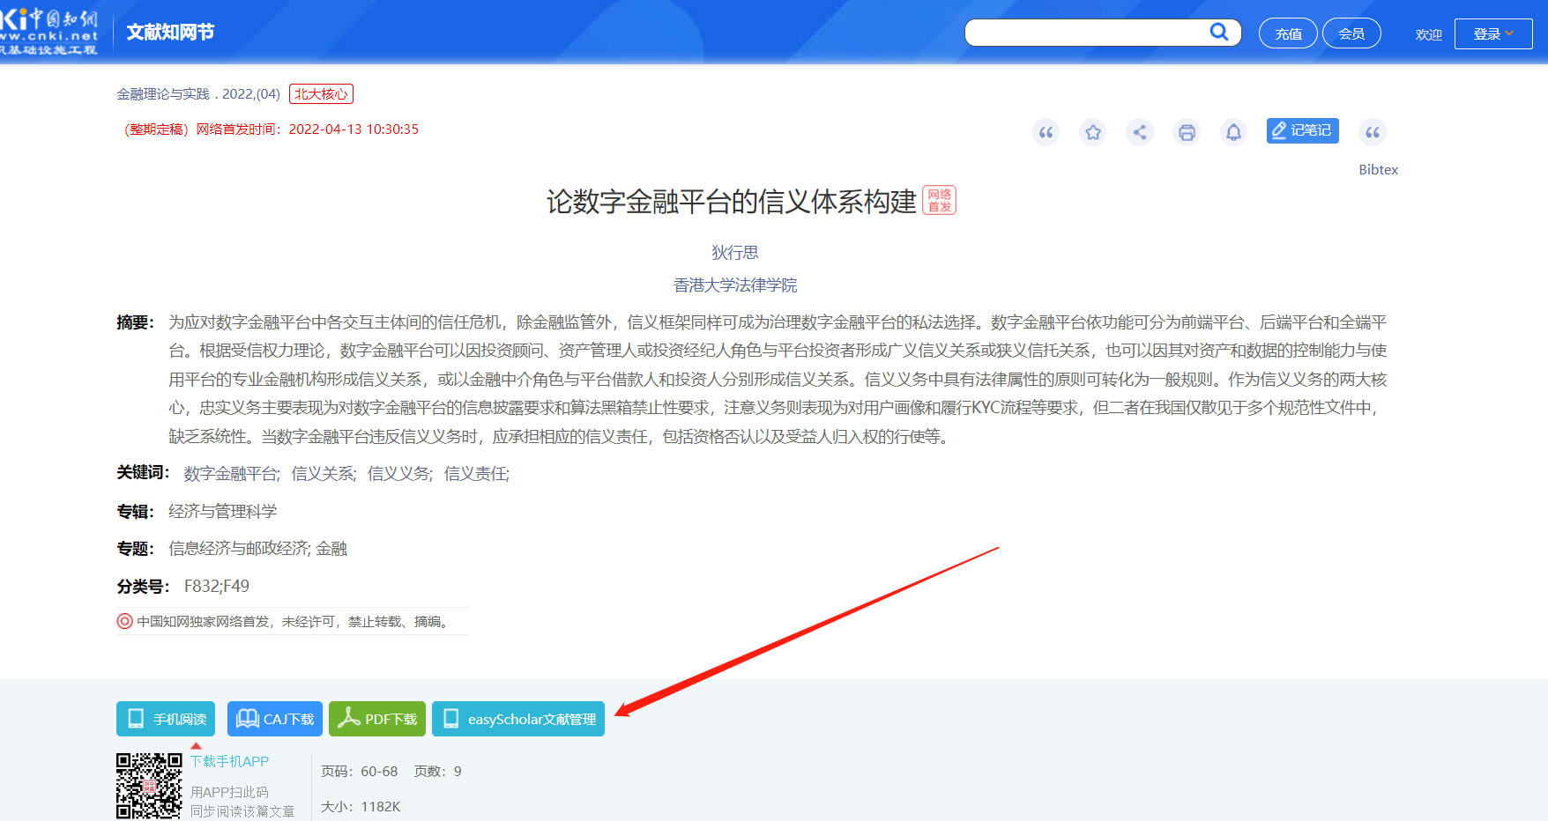Click the quote citation icon left of star

pos(1046,132)
